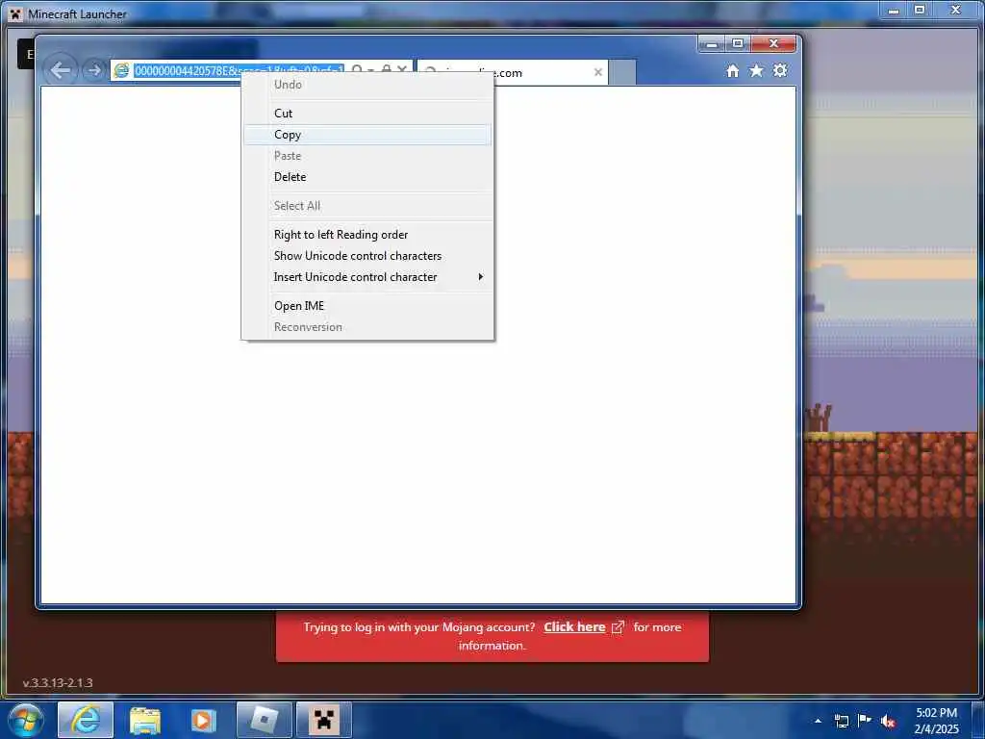Launch Windows Media Player from the taskbar
This screenshot has width=985, height=739.
point(203,720)
